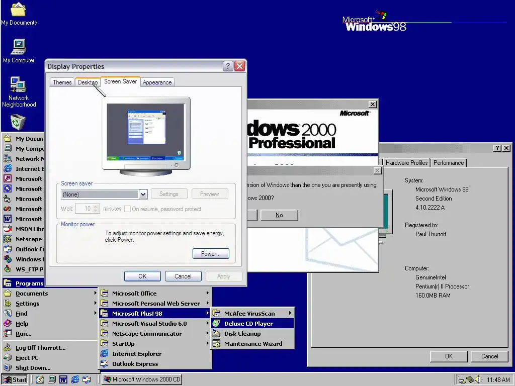Image resolution: width=515 pixels, height=386 pixels.
Task: Click the volume speaker tray icon
Action: [478, 379]
